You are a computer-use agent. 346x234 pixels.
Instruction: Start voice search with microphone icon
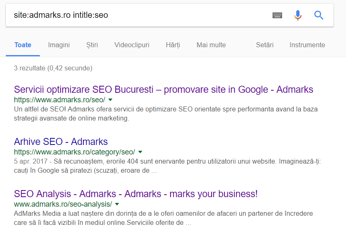(x=298, y=15)
